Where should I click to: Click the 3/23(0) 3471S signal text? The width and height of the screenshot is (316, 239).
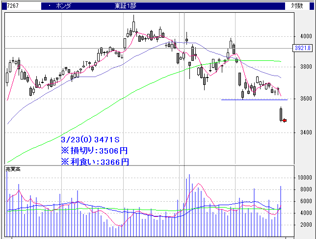click(x=90, y=140)
